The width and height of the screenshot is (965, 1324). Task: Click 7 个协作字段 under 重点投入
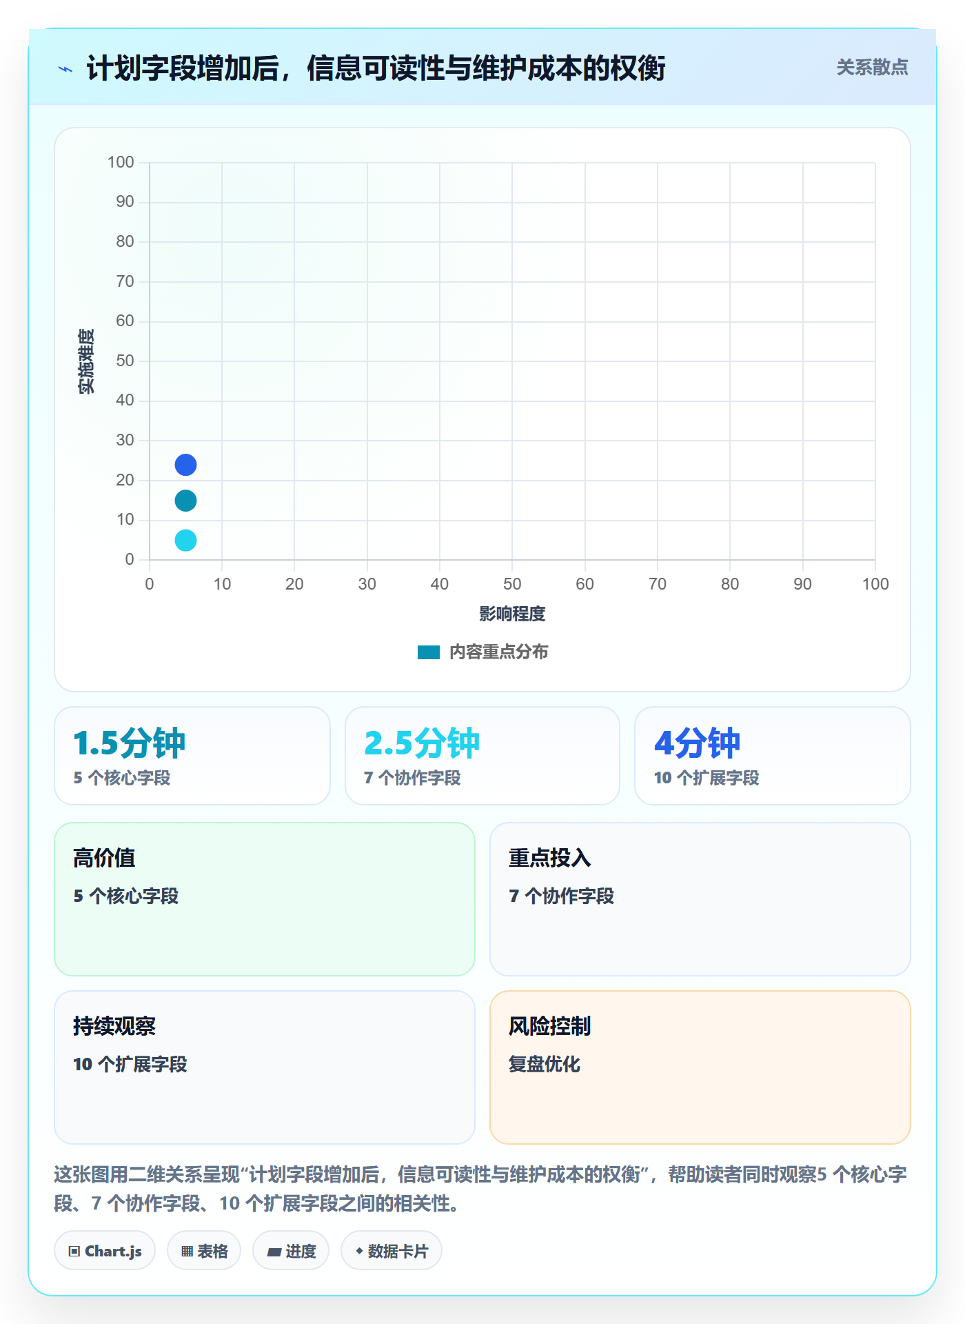click(x=562, y=896)
